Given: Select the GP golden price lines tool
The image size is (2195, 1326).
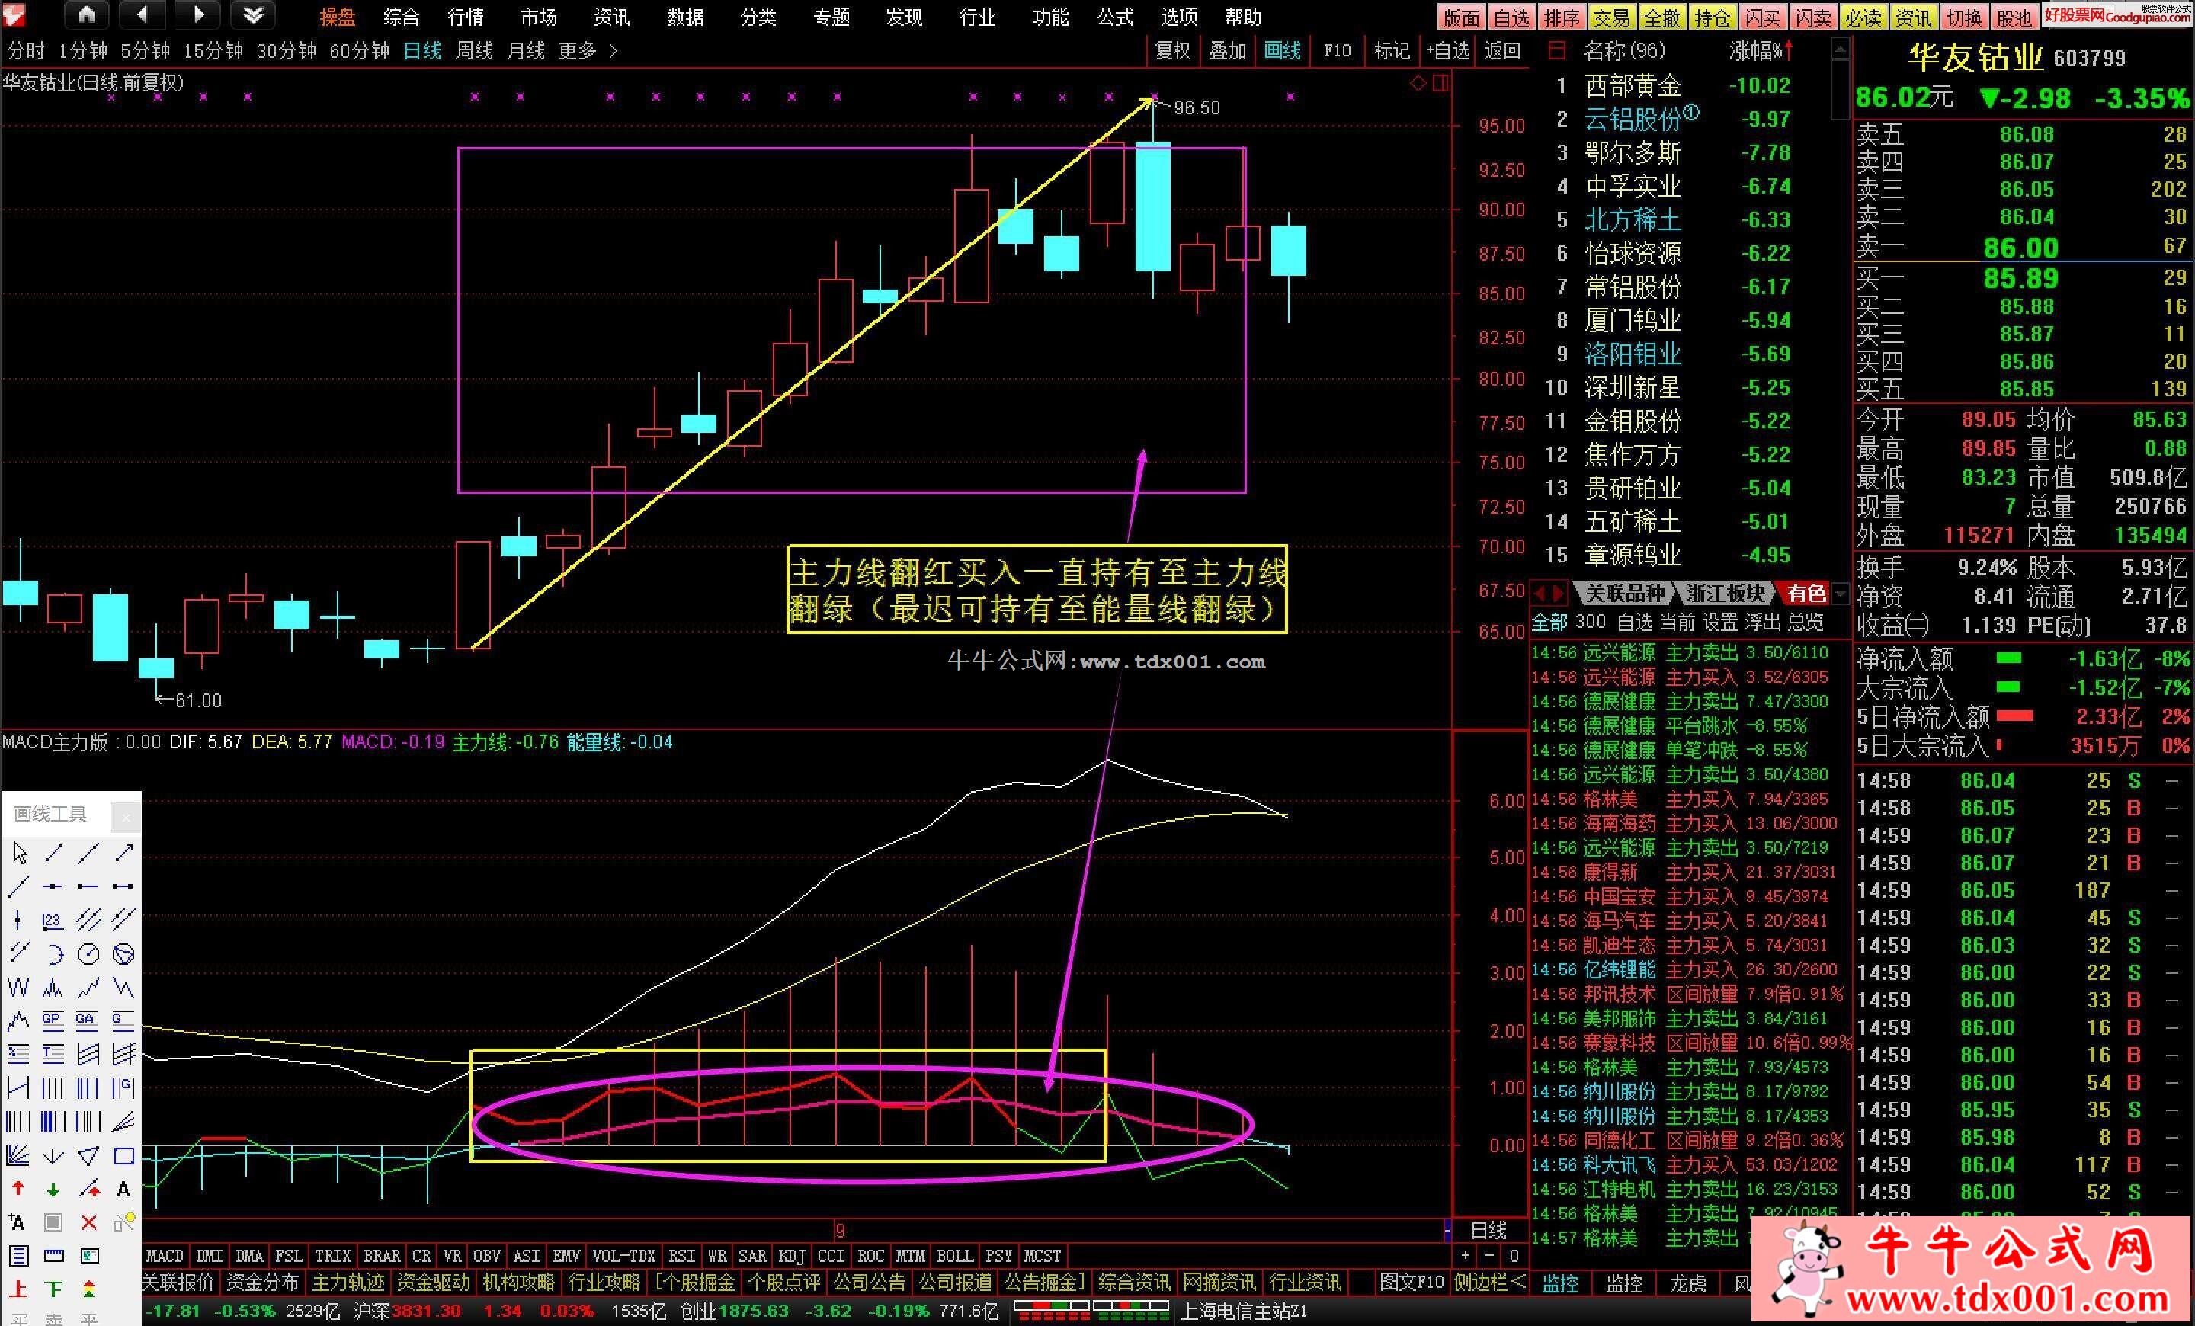Looking at the screenshot, I should 53,1021.
